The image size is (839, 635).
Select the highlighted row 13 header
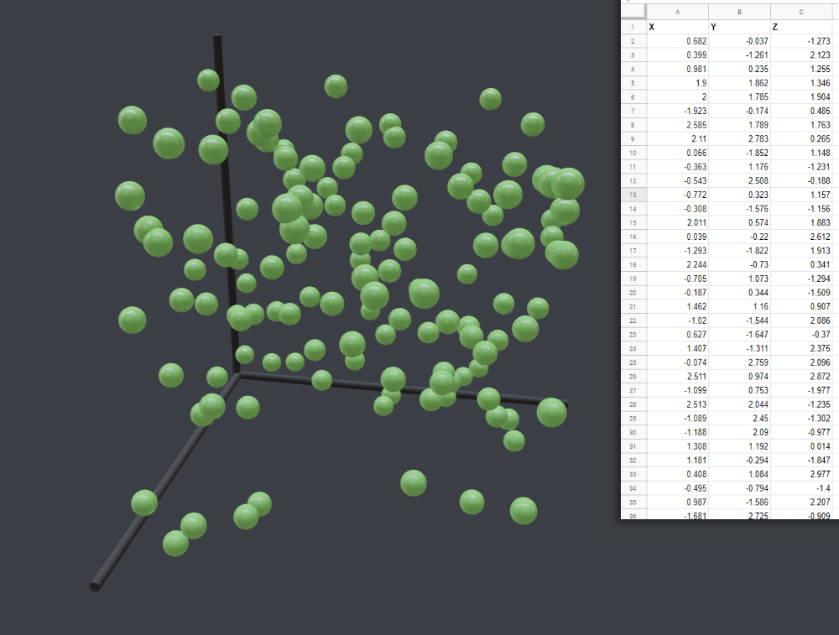click(633, 195)
